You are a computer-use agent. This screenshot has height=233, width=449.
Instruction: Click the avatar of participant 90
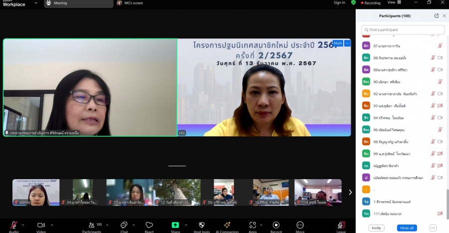[x=366, y=82]
